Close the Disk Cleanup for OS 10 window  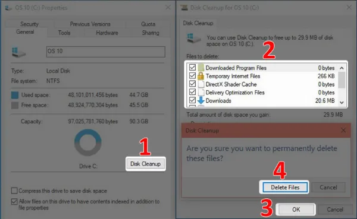(x=349, y=8)
